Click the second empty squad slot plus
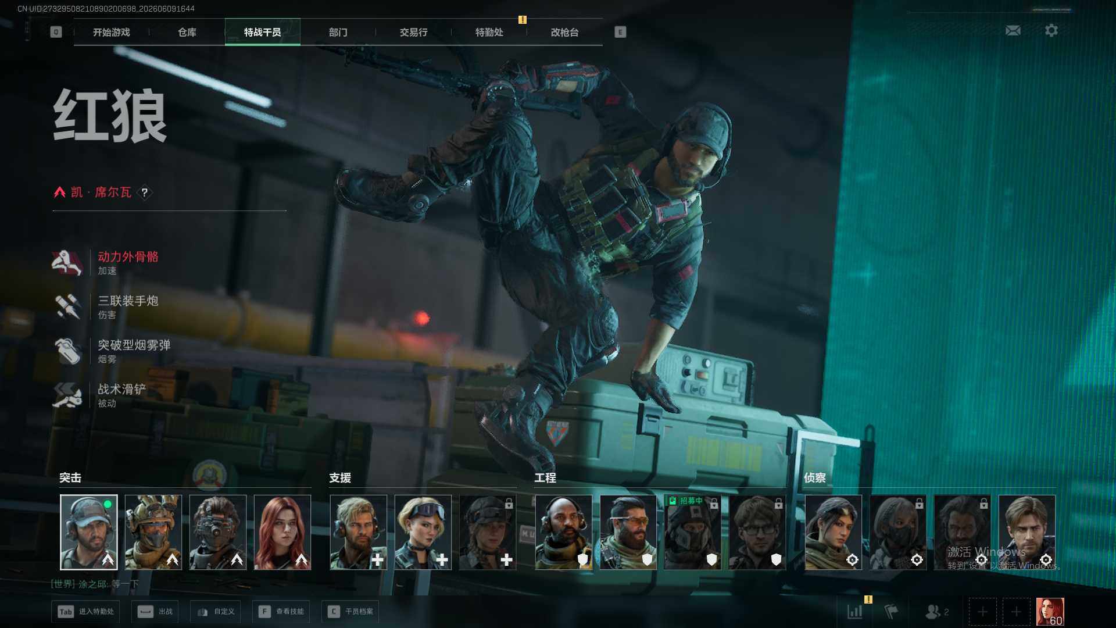Viewport: 1116px width, 628px height. pos(1016,612)
